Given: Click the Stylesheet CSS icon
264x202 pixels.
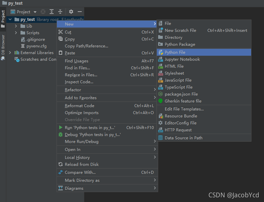Looking at the screenshot, I should point(161,73).
